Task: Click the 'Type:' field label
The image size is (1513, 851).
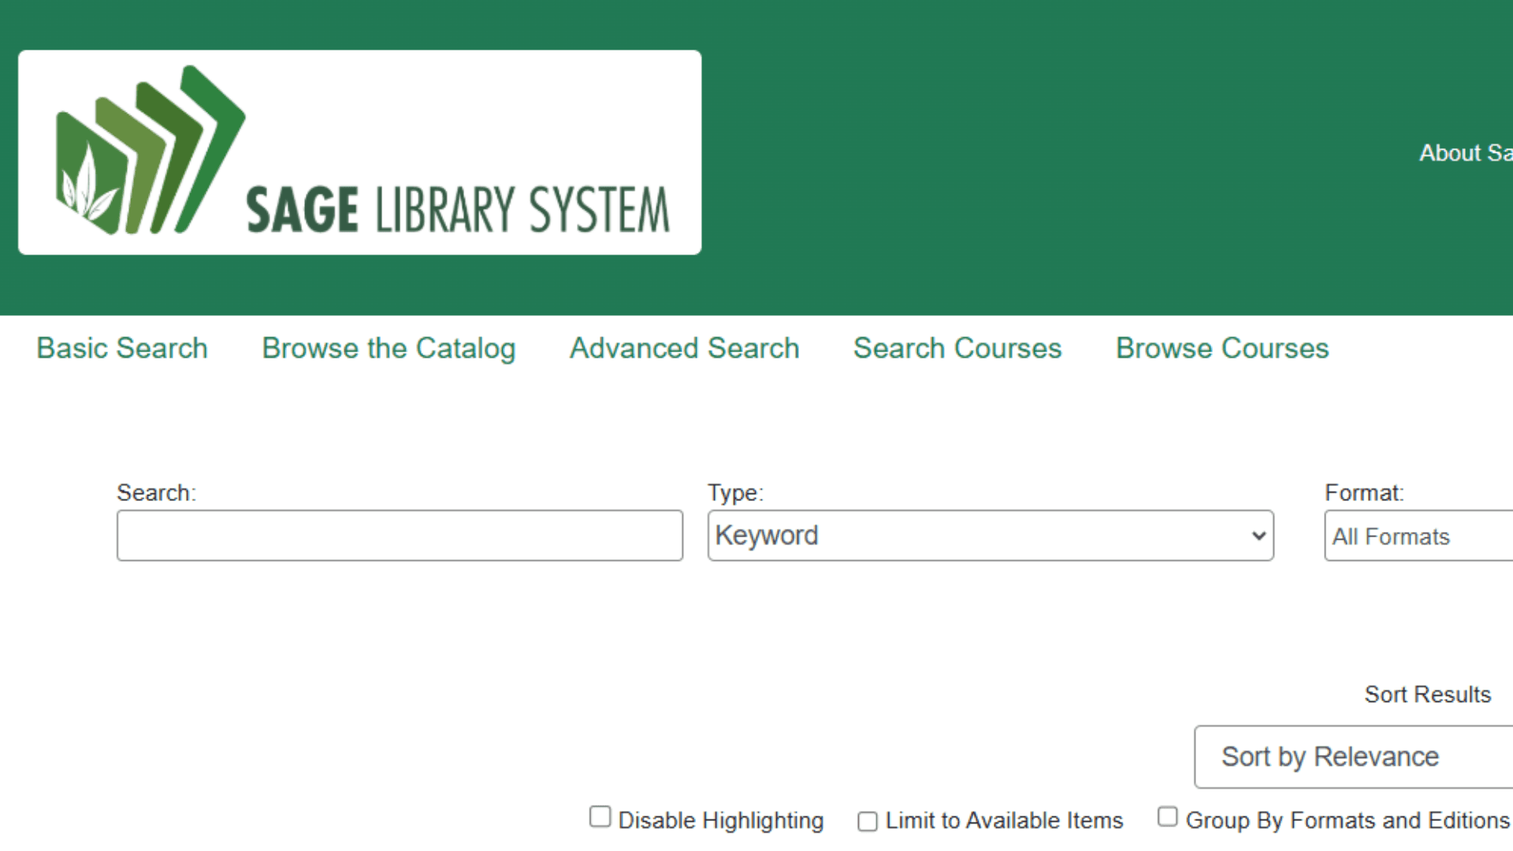Action: [x=735, y=493]
